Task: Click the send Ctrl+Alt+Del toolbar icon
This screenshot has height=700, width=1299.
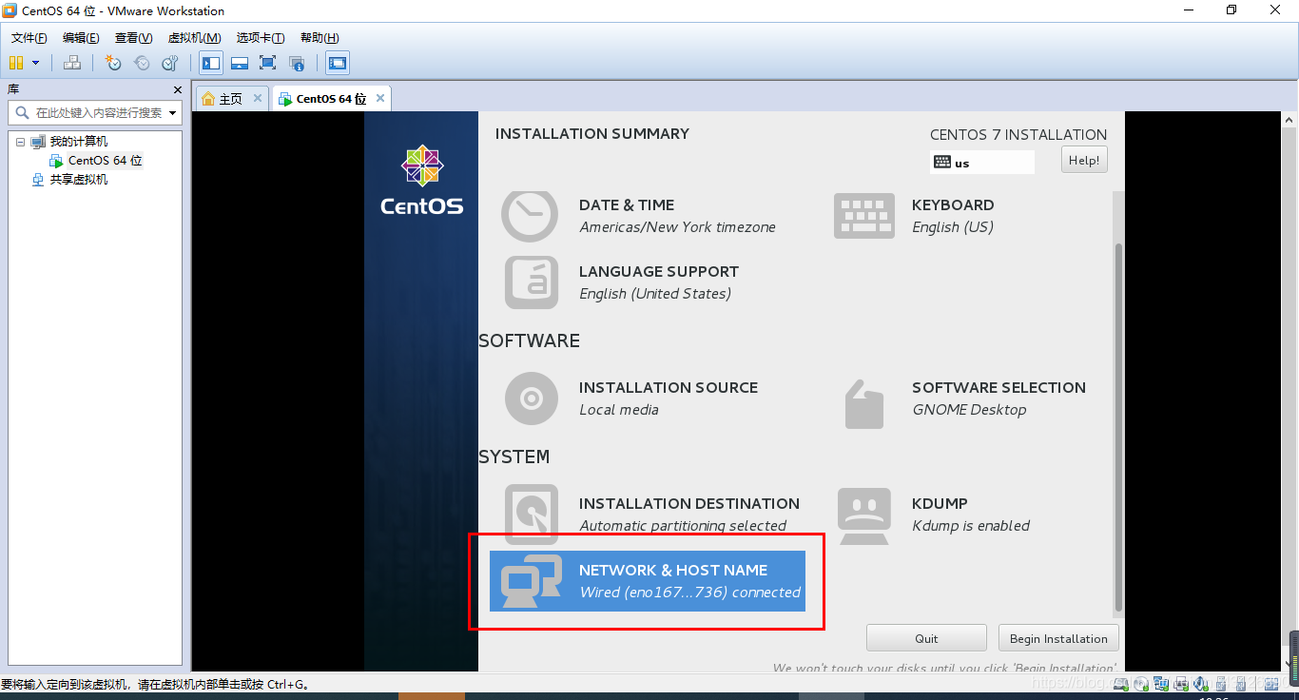Action: tap(72, 63)
